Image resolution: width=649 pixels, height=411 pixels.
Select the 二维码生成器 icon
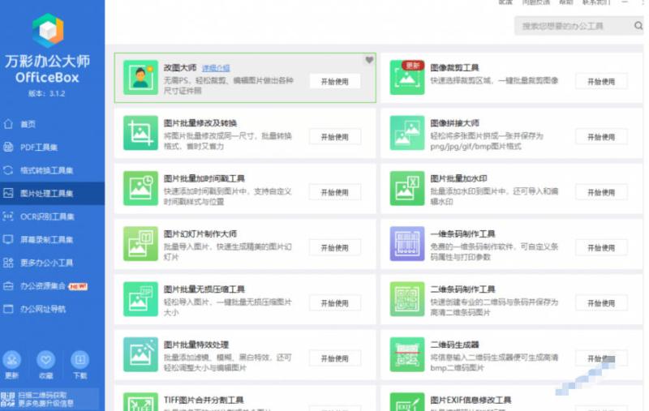407,355
